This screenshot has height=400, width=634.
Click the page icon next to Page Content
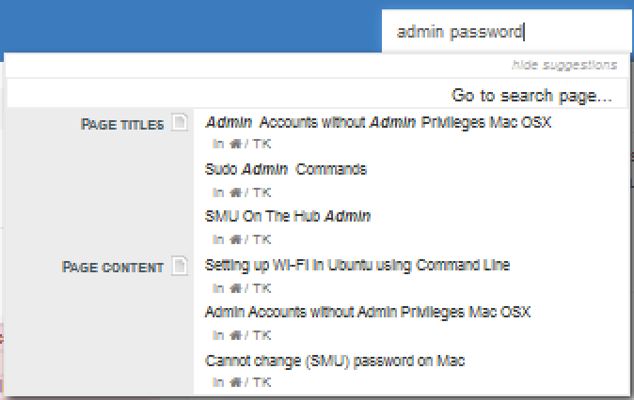(x=180, y=266)
